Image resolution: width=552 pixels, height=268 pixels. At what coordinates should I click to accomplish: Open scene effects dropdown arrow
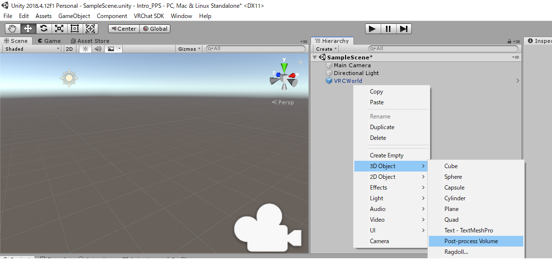[120, 49]
